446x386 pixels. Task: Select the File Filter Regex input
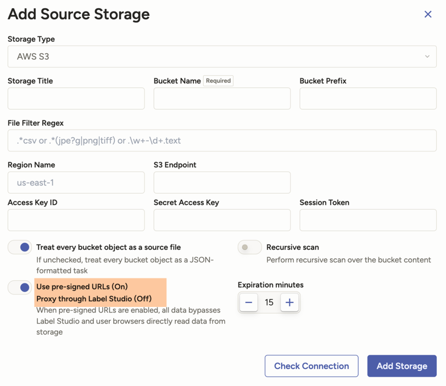pos(222,141)
